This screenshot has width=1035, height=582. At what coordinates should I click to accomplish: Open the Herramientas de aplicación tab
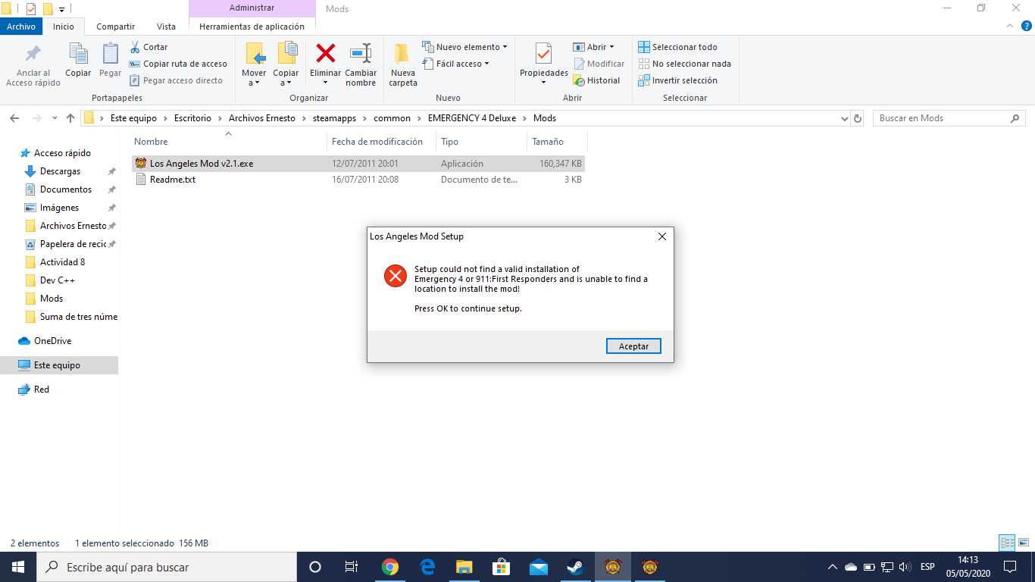tap(252, 27)
